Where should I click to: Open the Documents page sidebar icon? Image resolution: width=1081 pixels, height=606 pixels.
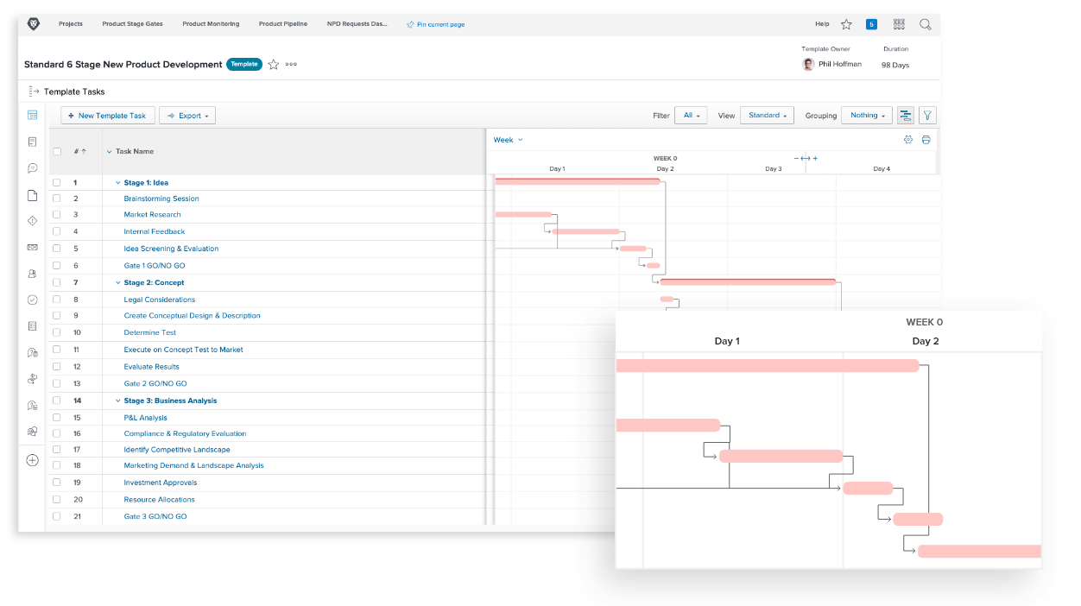pos(32,195)
